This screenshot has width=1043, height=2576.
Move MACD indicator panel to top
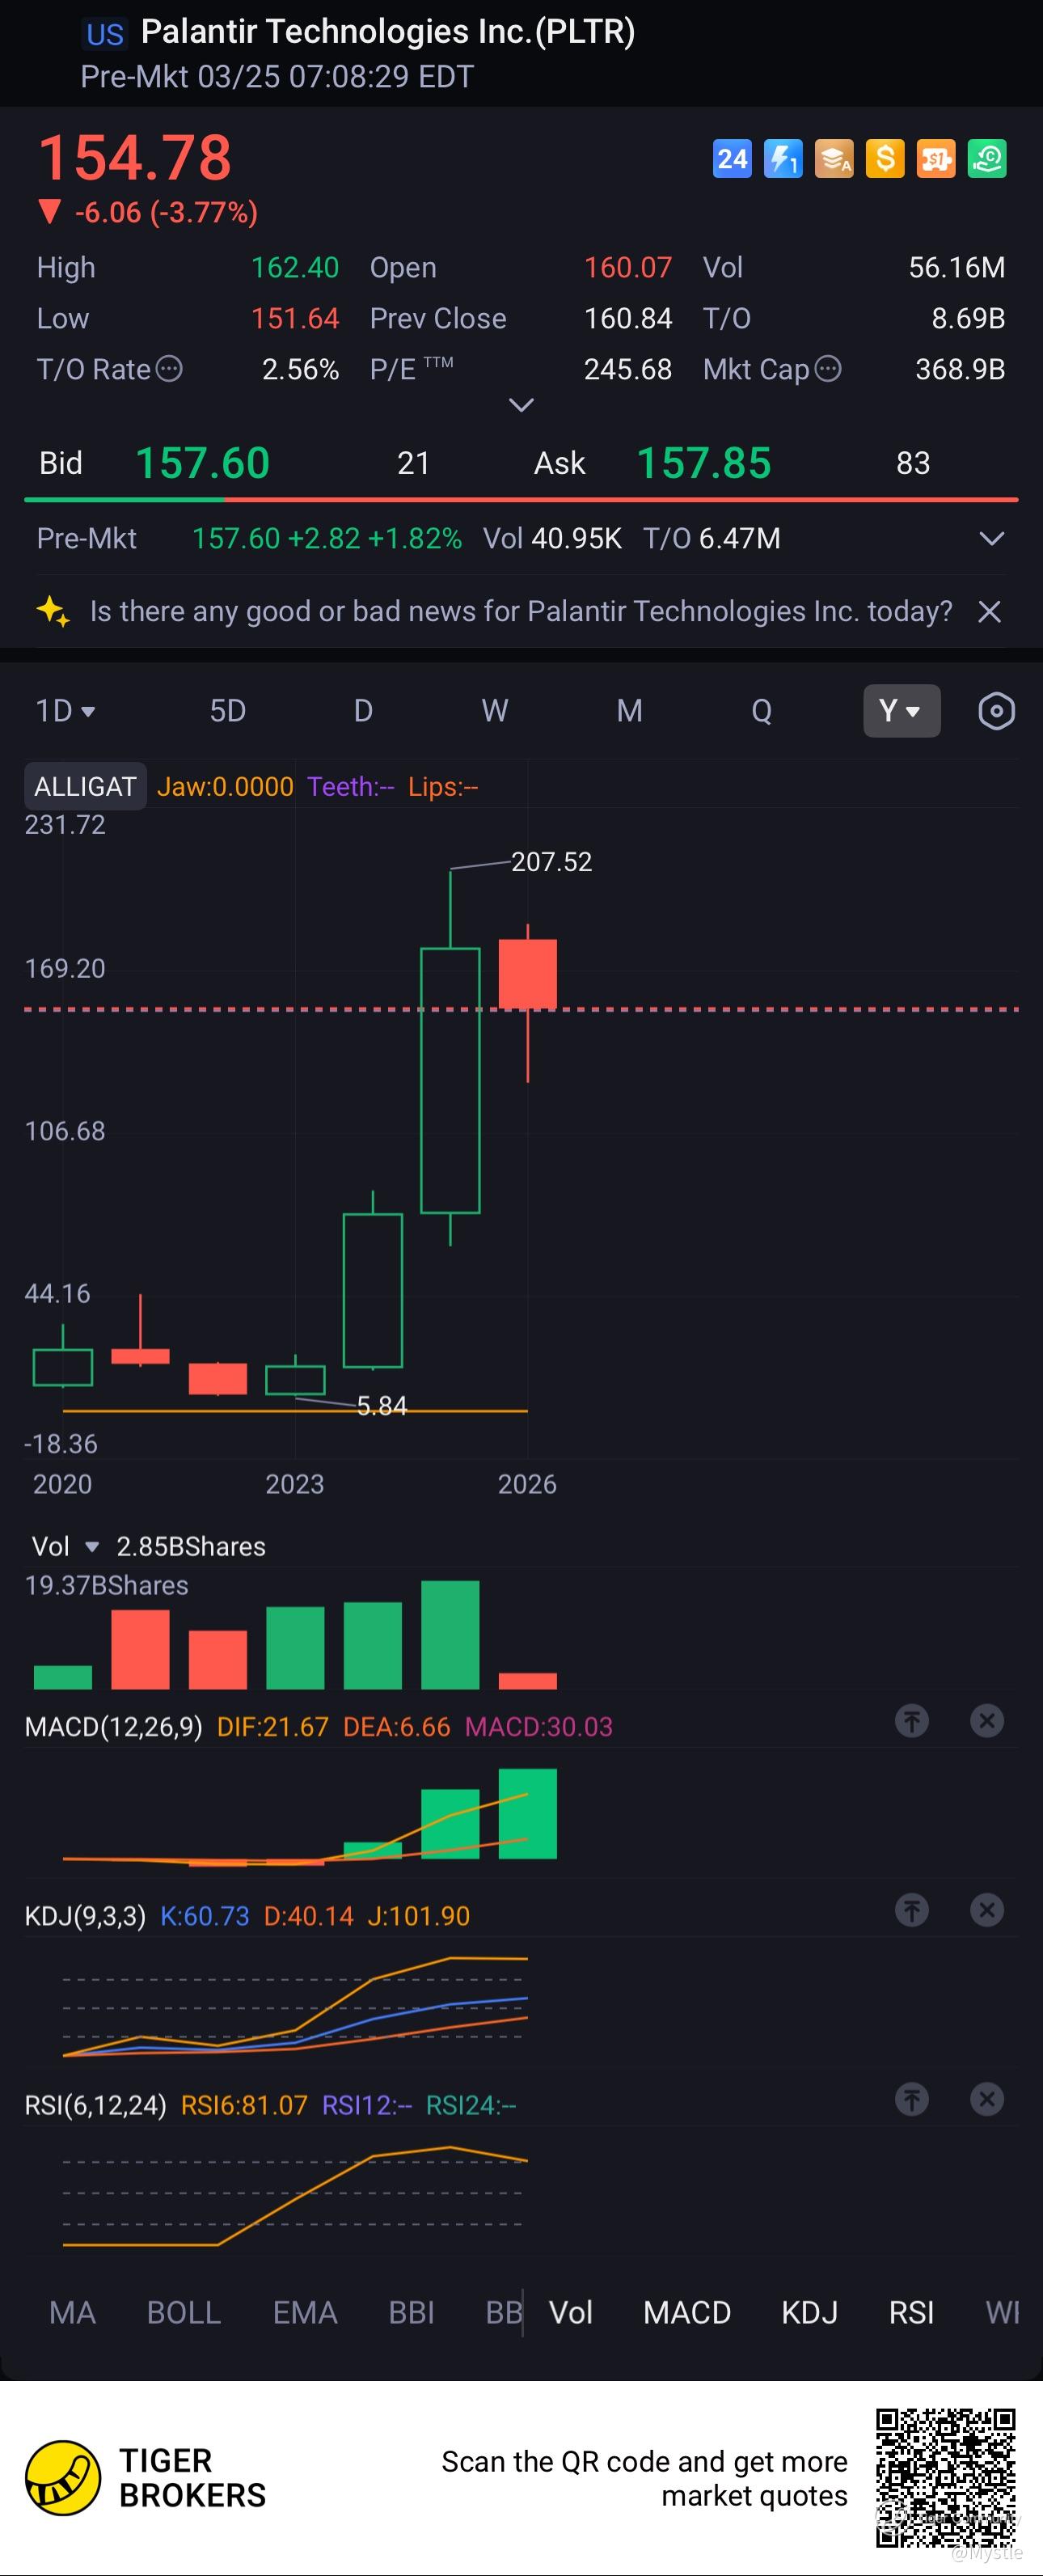click(911, 1721)
